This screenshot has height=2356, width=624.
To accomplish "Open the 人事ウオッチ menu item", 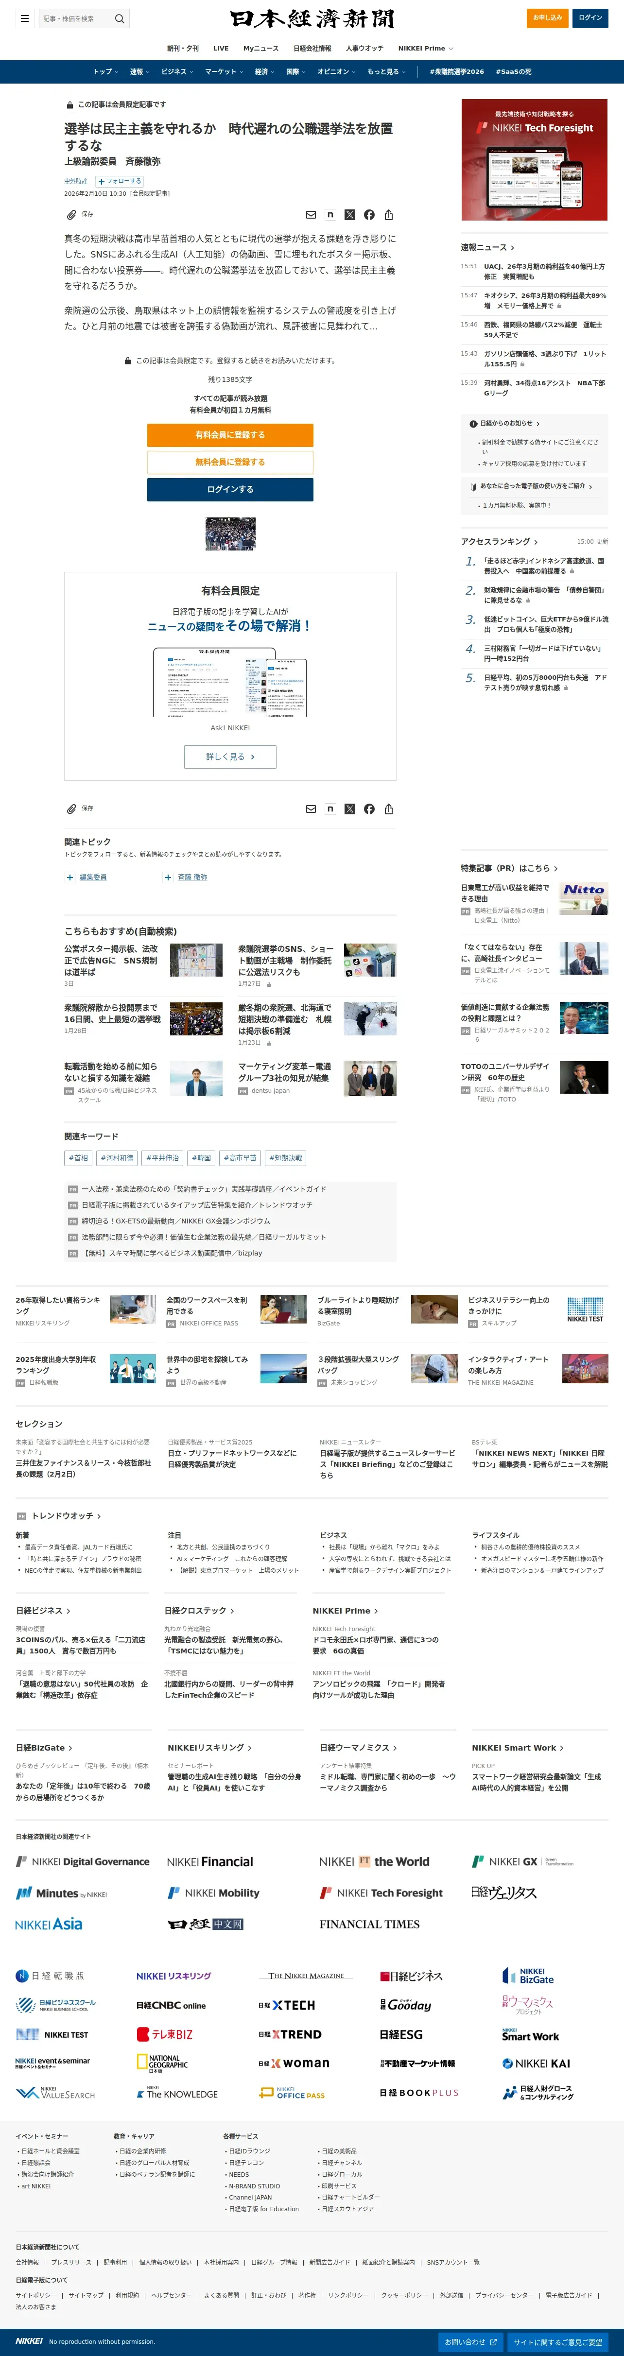I will (364, 49).
